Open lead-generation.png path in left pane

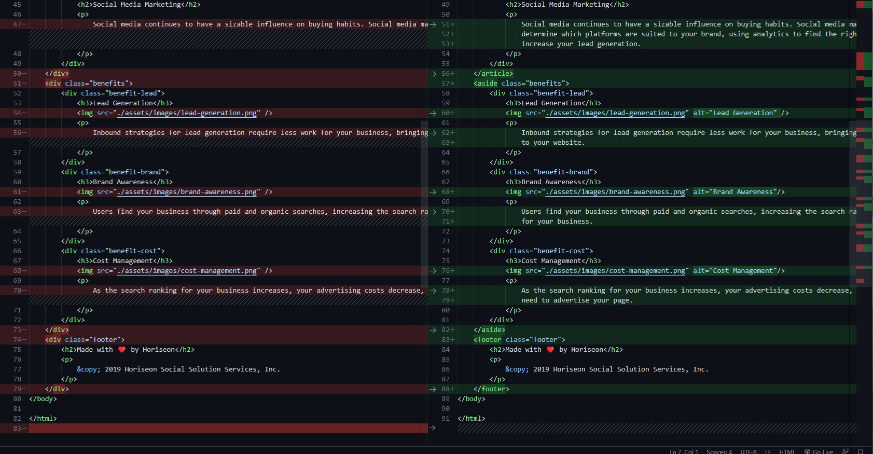pyautogui.click(x=187, y=113)
